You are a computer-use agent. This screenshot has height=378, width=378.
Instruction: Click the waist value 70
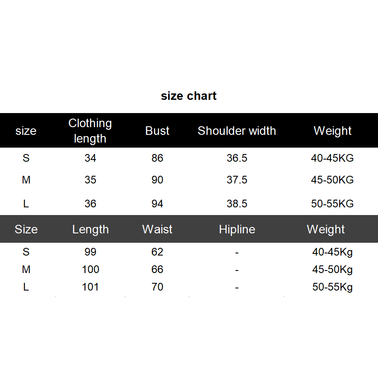point(157,287)
